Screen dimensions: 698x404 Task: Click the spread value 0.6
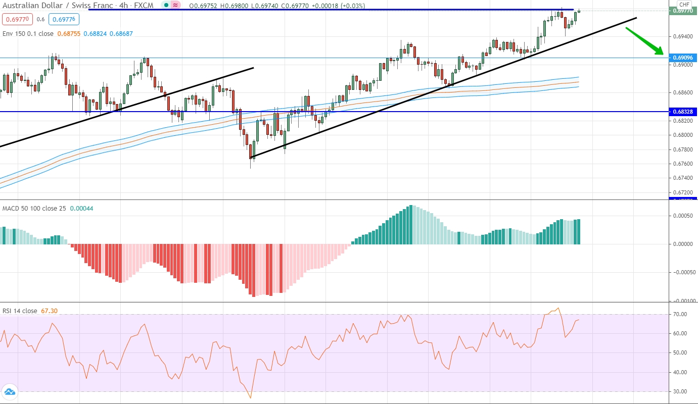(41, 20)
